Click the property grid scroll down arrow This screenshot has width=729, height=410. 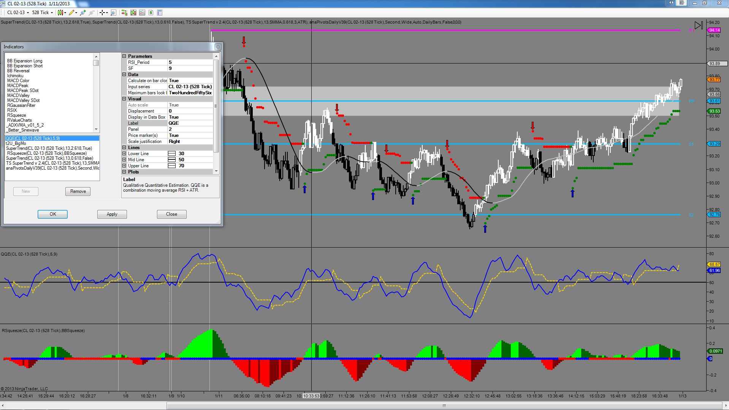coord(216,171)
